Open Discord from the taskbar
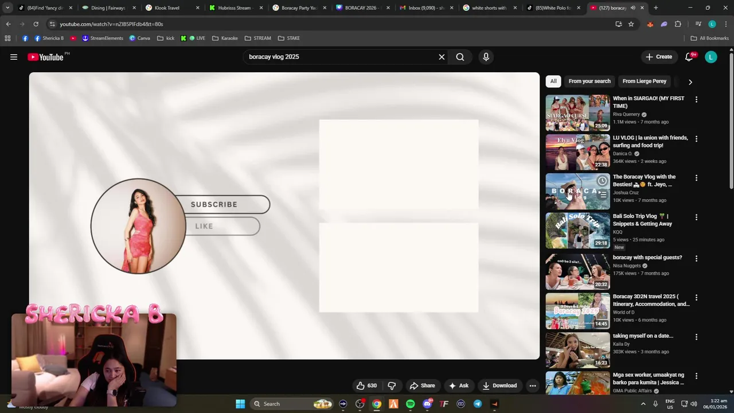Screen dimensions: 734x413 (427, 404)
